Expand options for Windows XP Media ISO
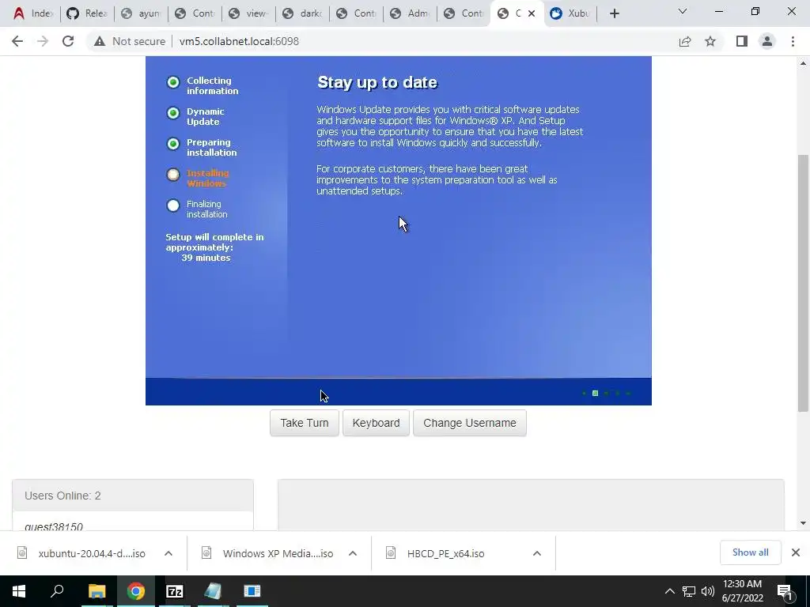The width and height of the screenshot is (810, 607). (353, 553)
